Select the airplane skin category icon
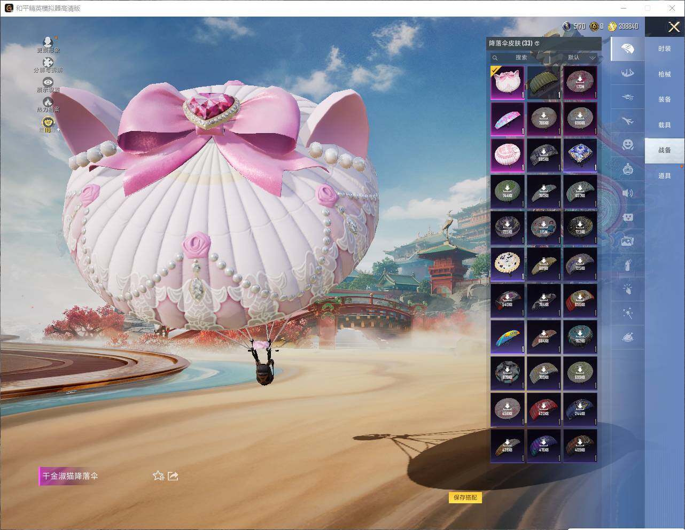685x530 pixels. pyautogui.click(x=628, y=121)
